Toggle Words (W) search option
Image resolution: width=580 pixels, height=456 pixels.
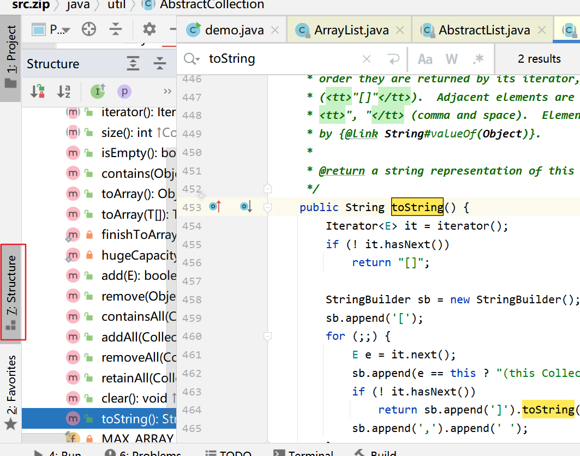(x=452, y=59)
